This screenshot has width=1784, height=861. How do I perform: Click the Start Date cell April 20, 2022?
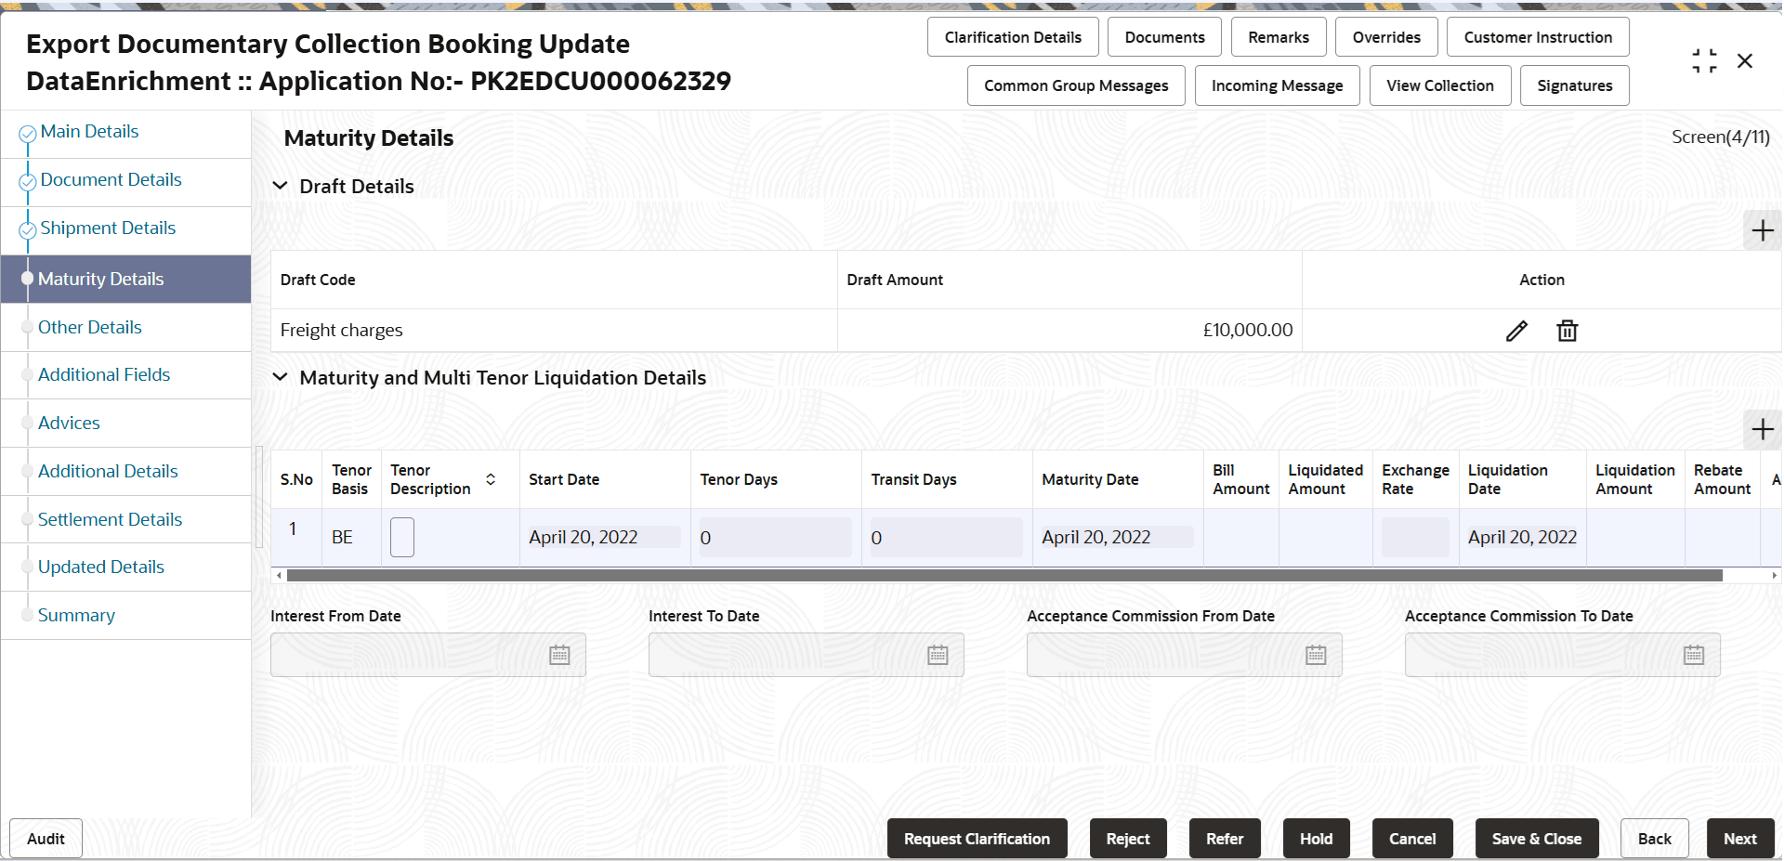[604, 537]
